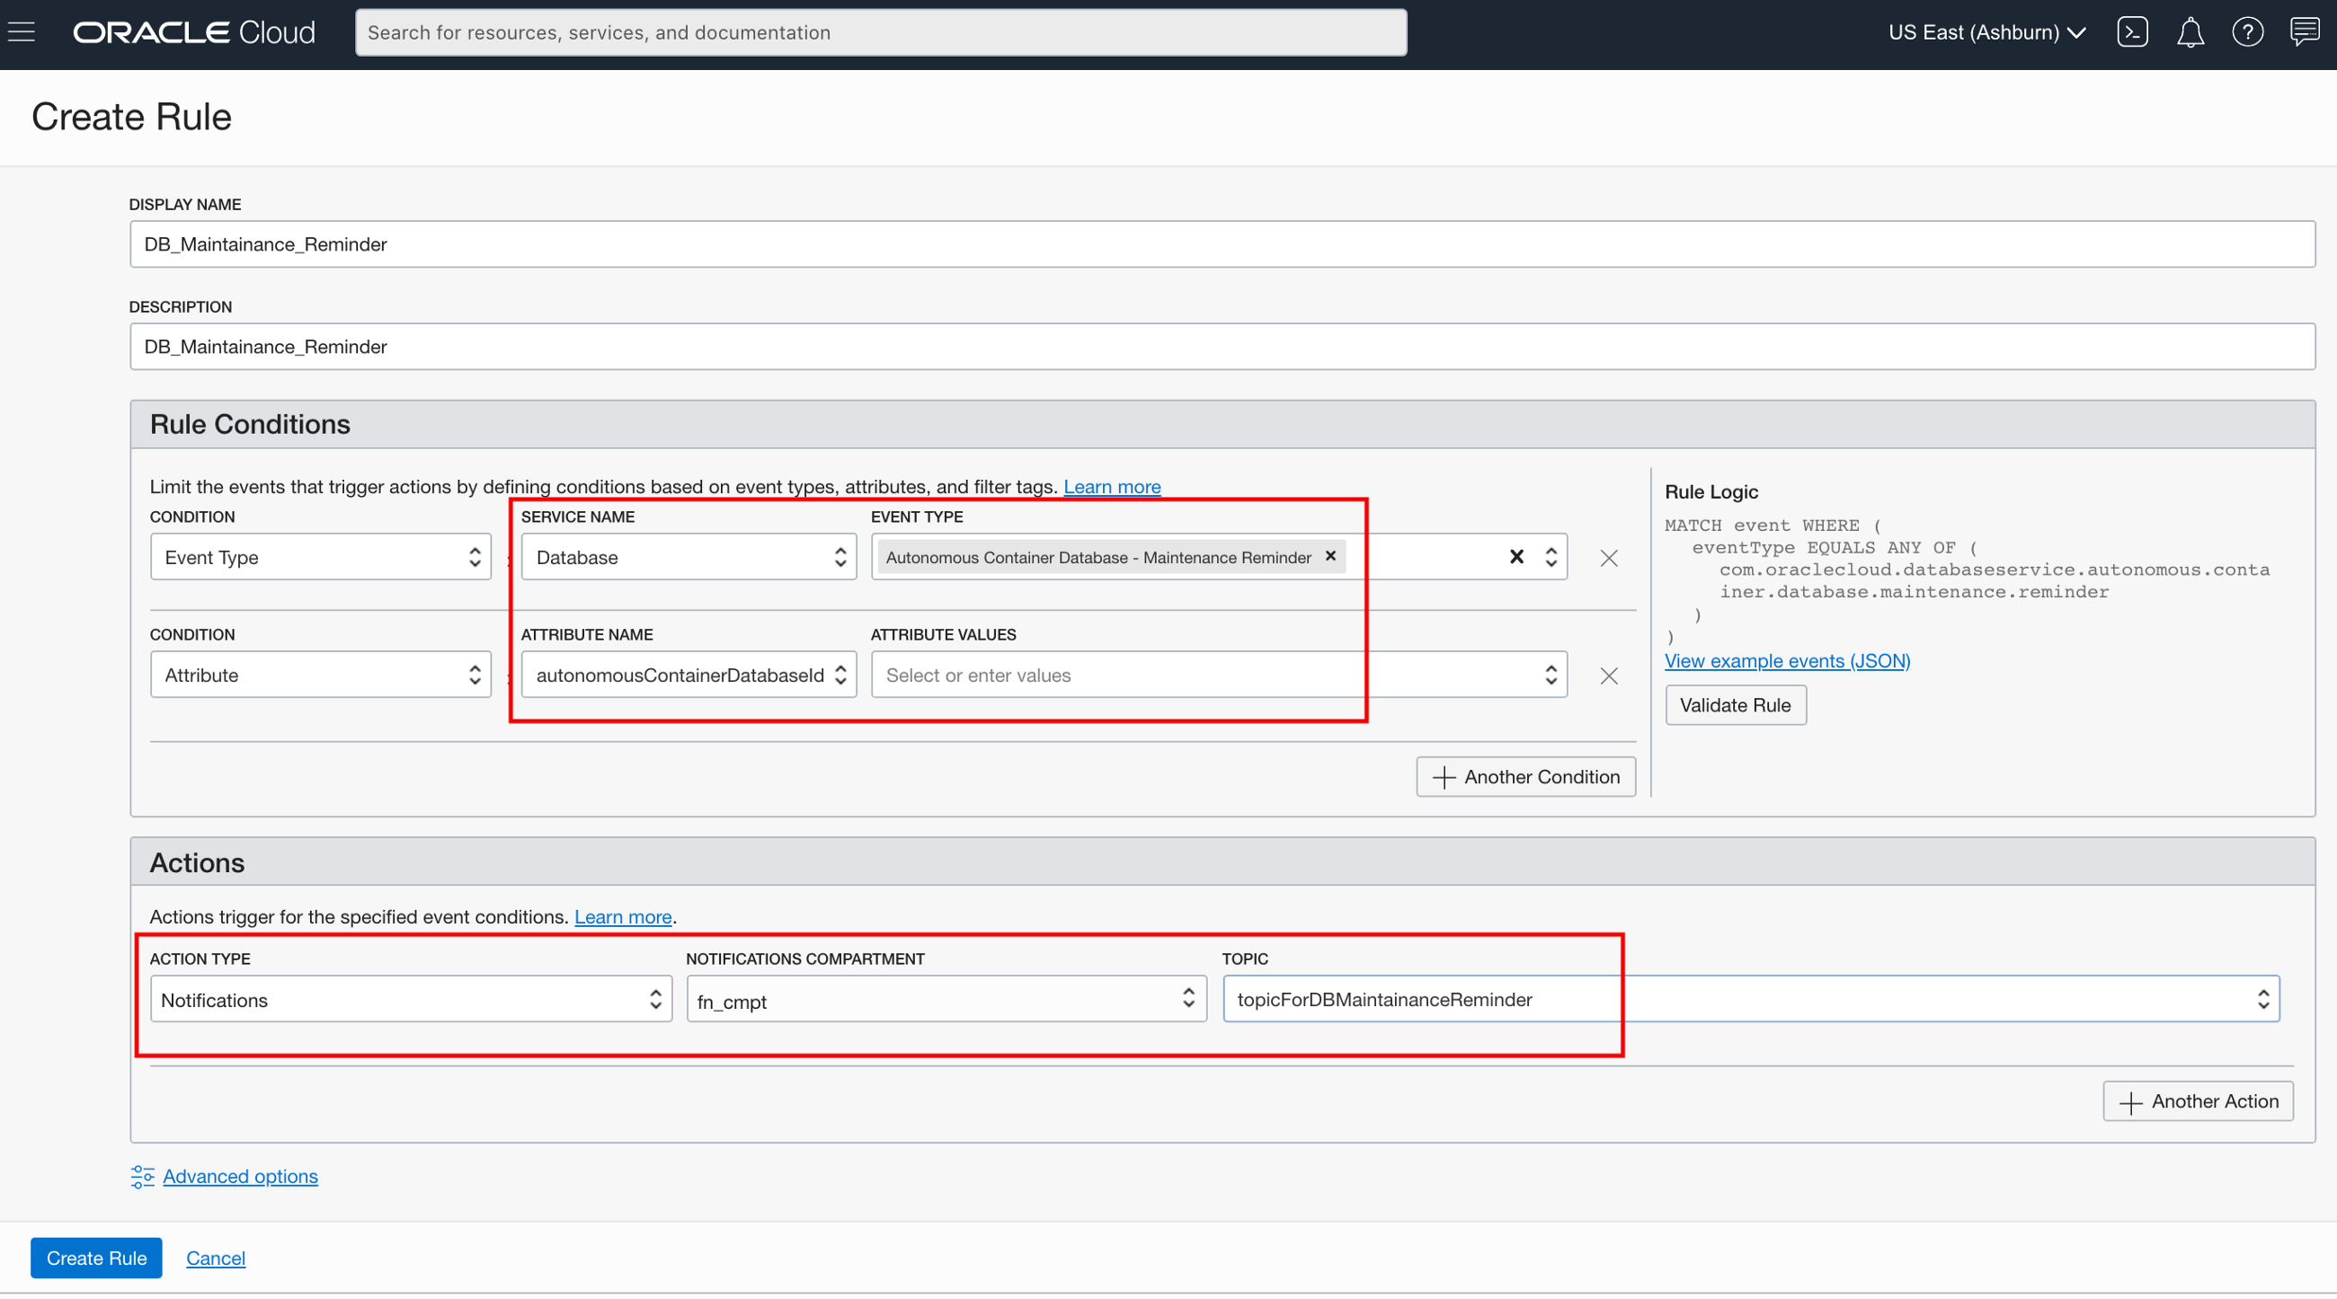Expand the US East (Ashburn) region menu
The height and width of the screenshot is (1299, 2337).
(1986, 32)
